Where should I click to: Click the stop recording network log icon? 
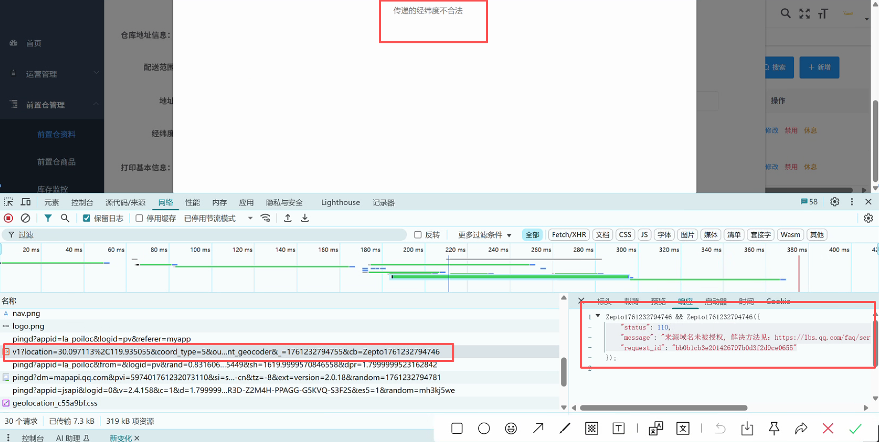click(8, 218)
